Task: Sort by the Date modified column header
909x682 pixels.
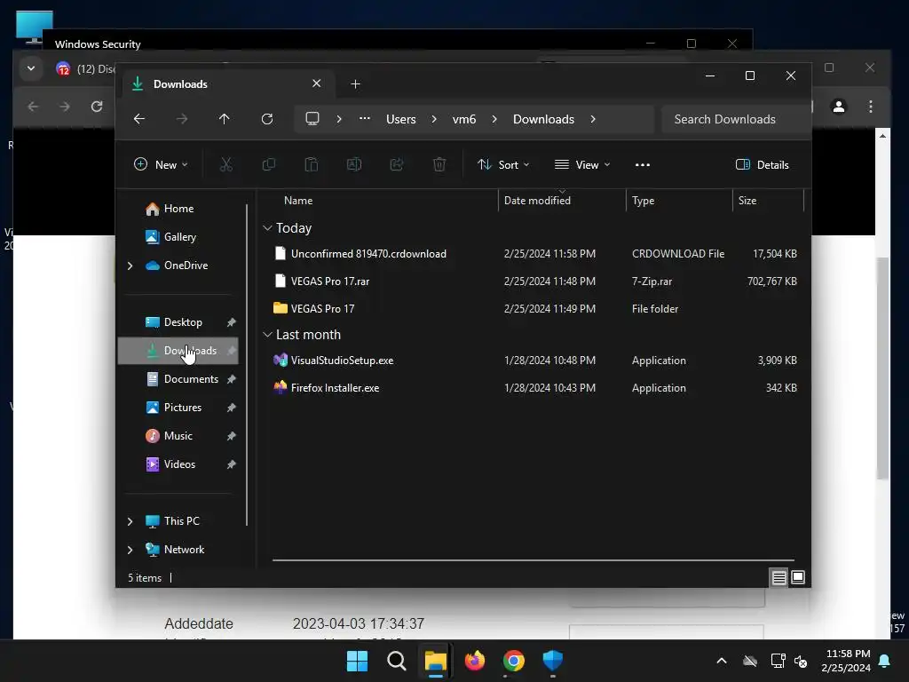Action: [x=537, y=200]
